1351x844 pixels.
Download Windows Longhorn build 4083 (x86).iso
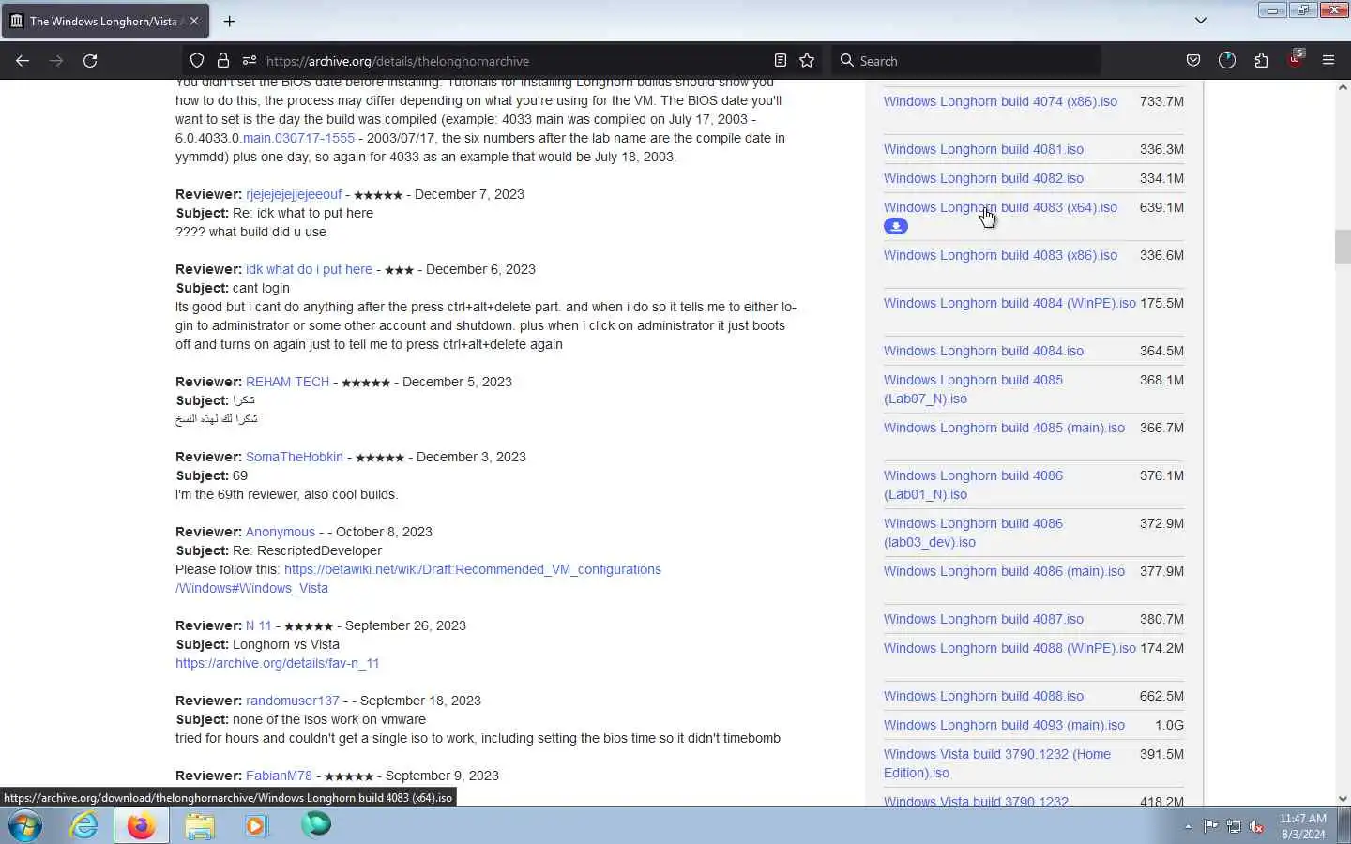(1000, 255)
